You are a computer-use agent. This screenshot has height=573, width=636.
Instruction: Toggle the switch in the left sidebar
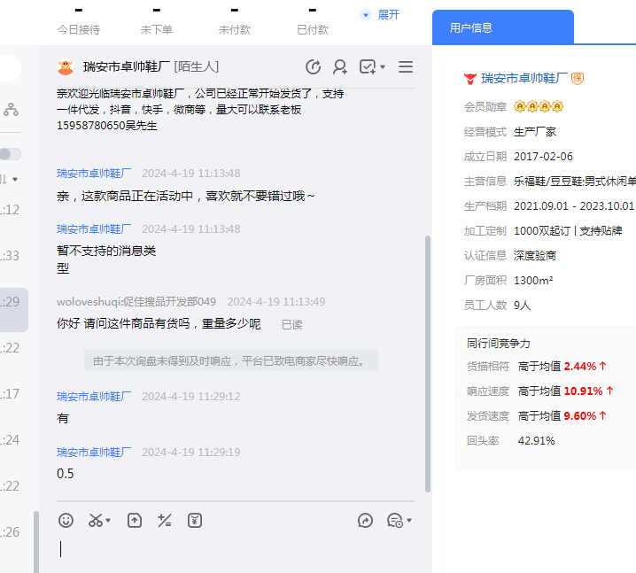10,154
